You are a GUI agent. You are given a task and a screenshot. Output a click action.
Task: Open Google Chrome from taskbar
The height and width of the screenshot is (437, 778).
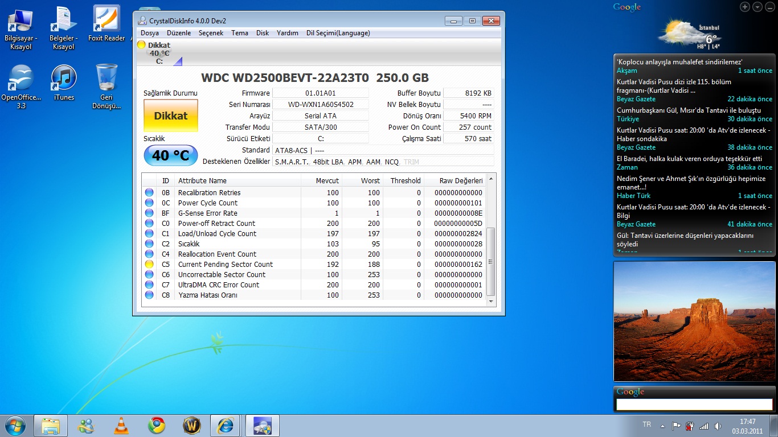pos(157,426)
